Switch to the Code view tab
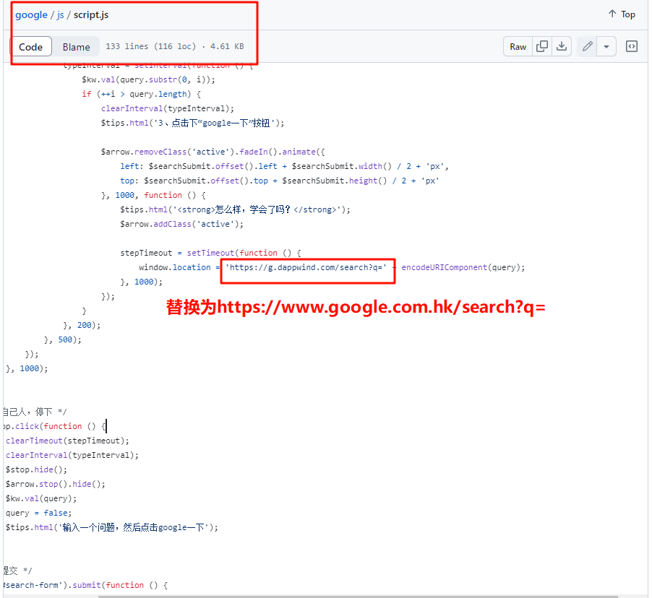The image size is (652, 598). click(31, 47)
